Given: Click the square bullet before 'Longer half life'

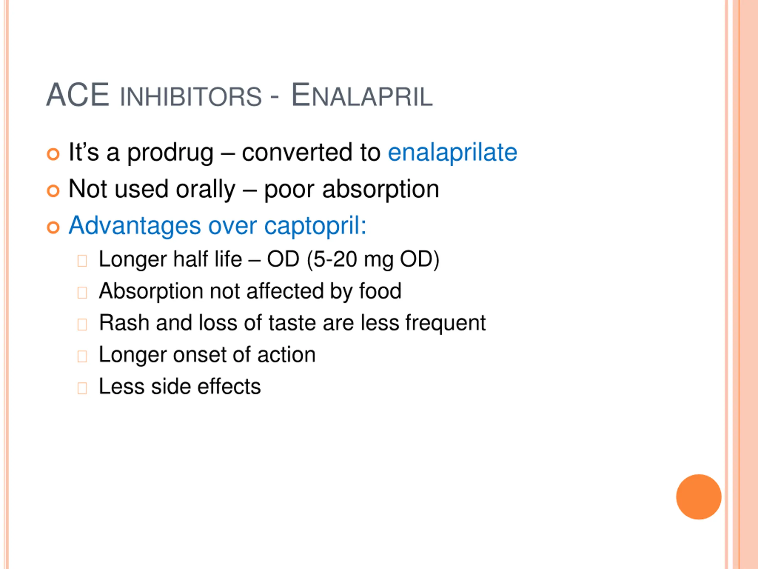Looking at the screenshot, I should [x=82, y=261].
